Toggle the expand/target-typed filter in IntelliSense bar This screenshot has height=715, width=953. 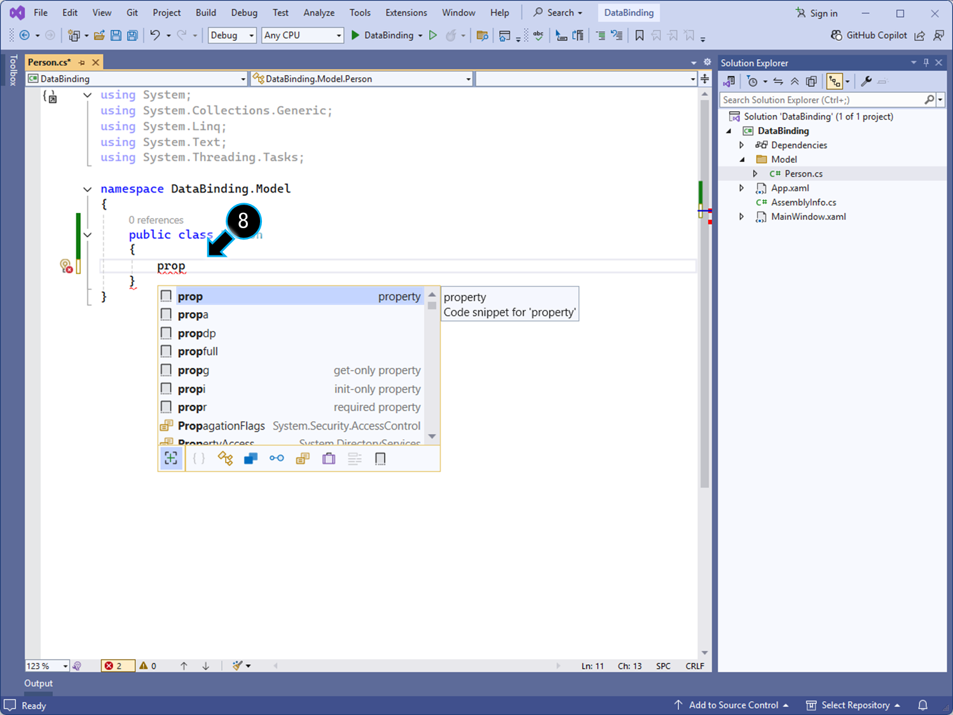tap(171, 458)
